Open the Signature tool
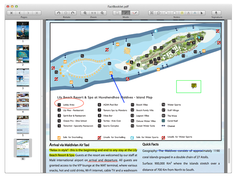Viewport: 237px width, 178px height. point(216,13)
